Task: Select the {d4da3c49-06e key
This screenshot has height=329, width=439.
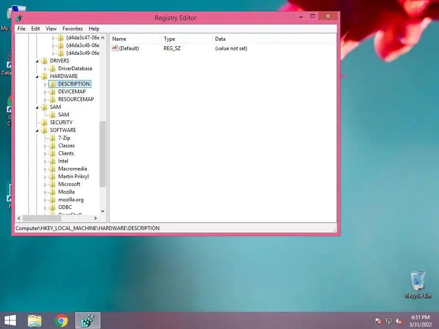Action: tap(83, 53)
